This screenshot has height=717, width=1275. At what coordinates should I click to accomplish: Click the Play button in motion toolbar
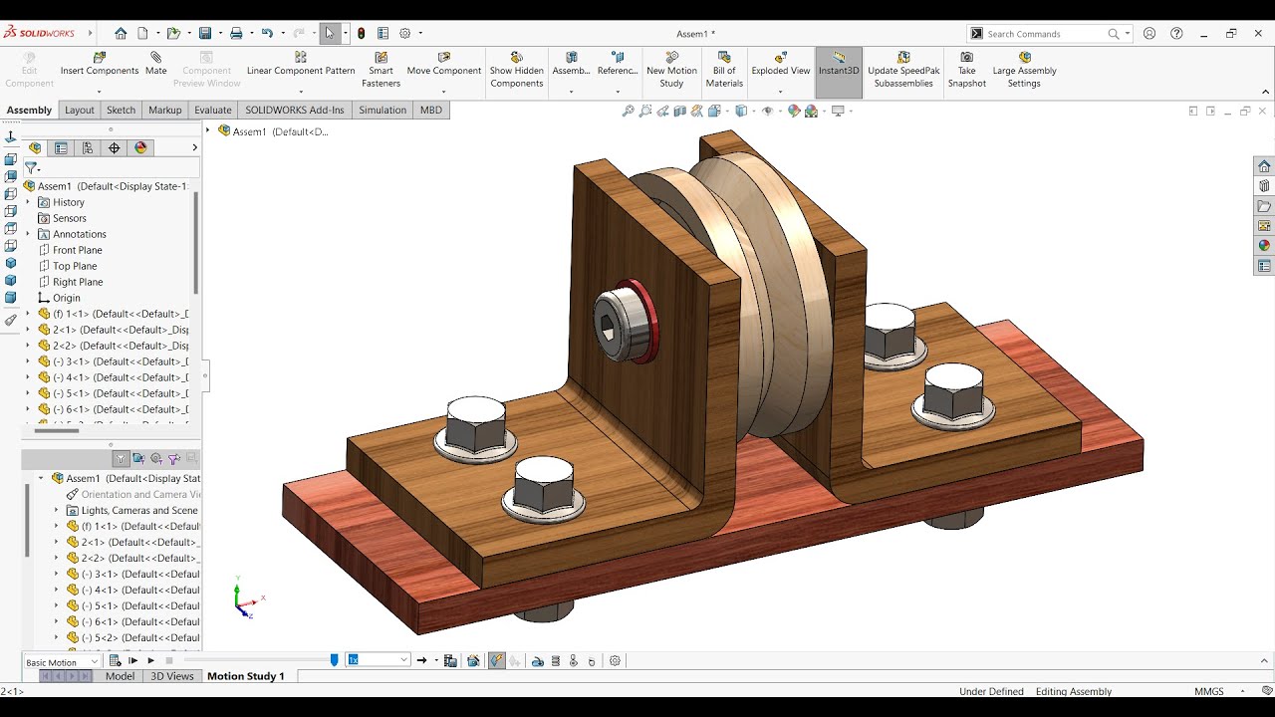point(151,660)
